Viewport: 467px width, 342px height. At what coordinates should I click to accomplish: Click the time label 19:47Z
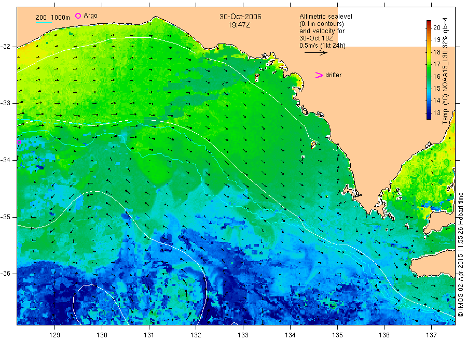tap(239, 25)
